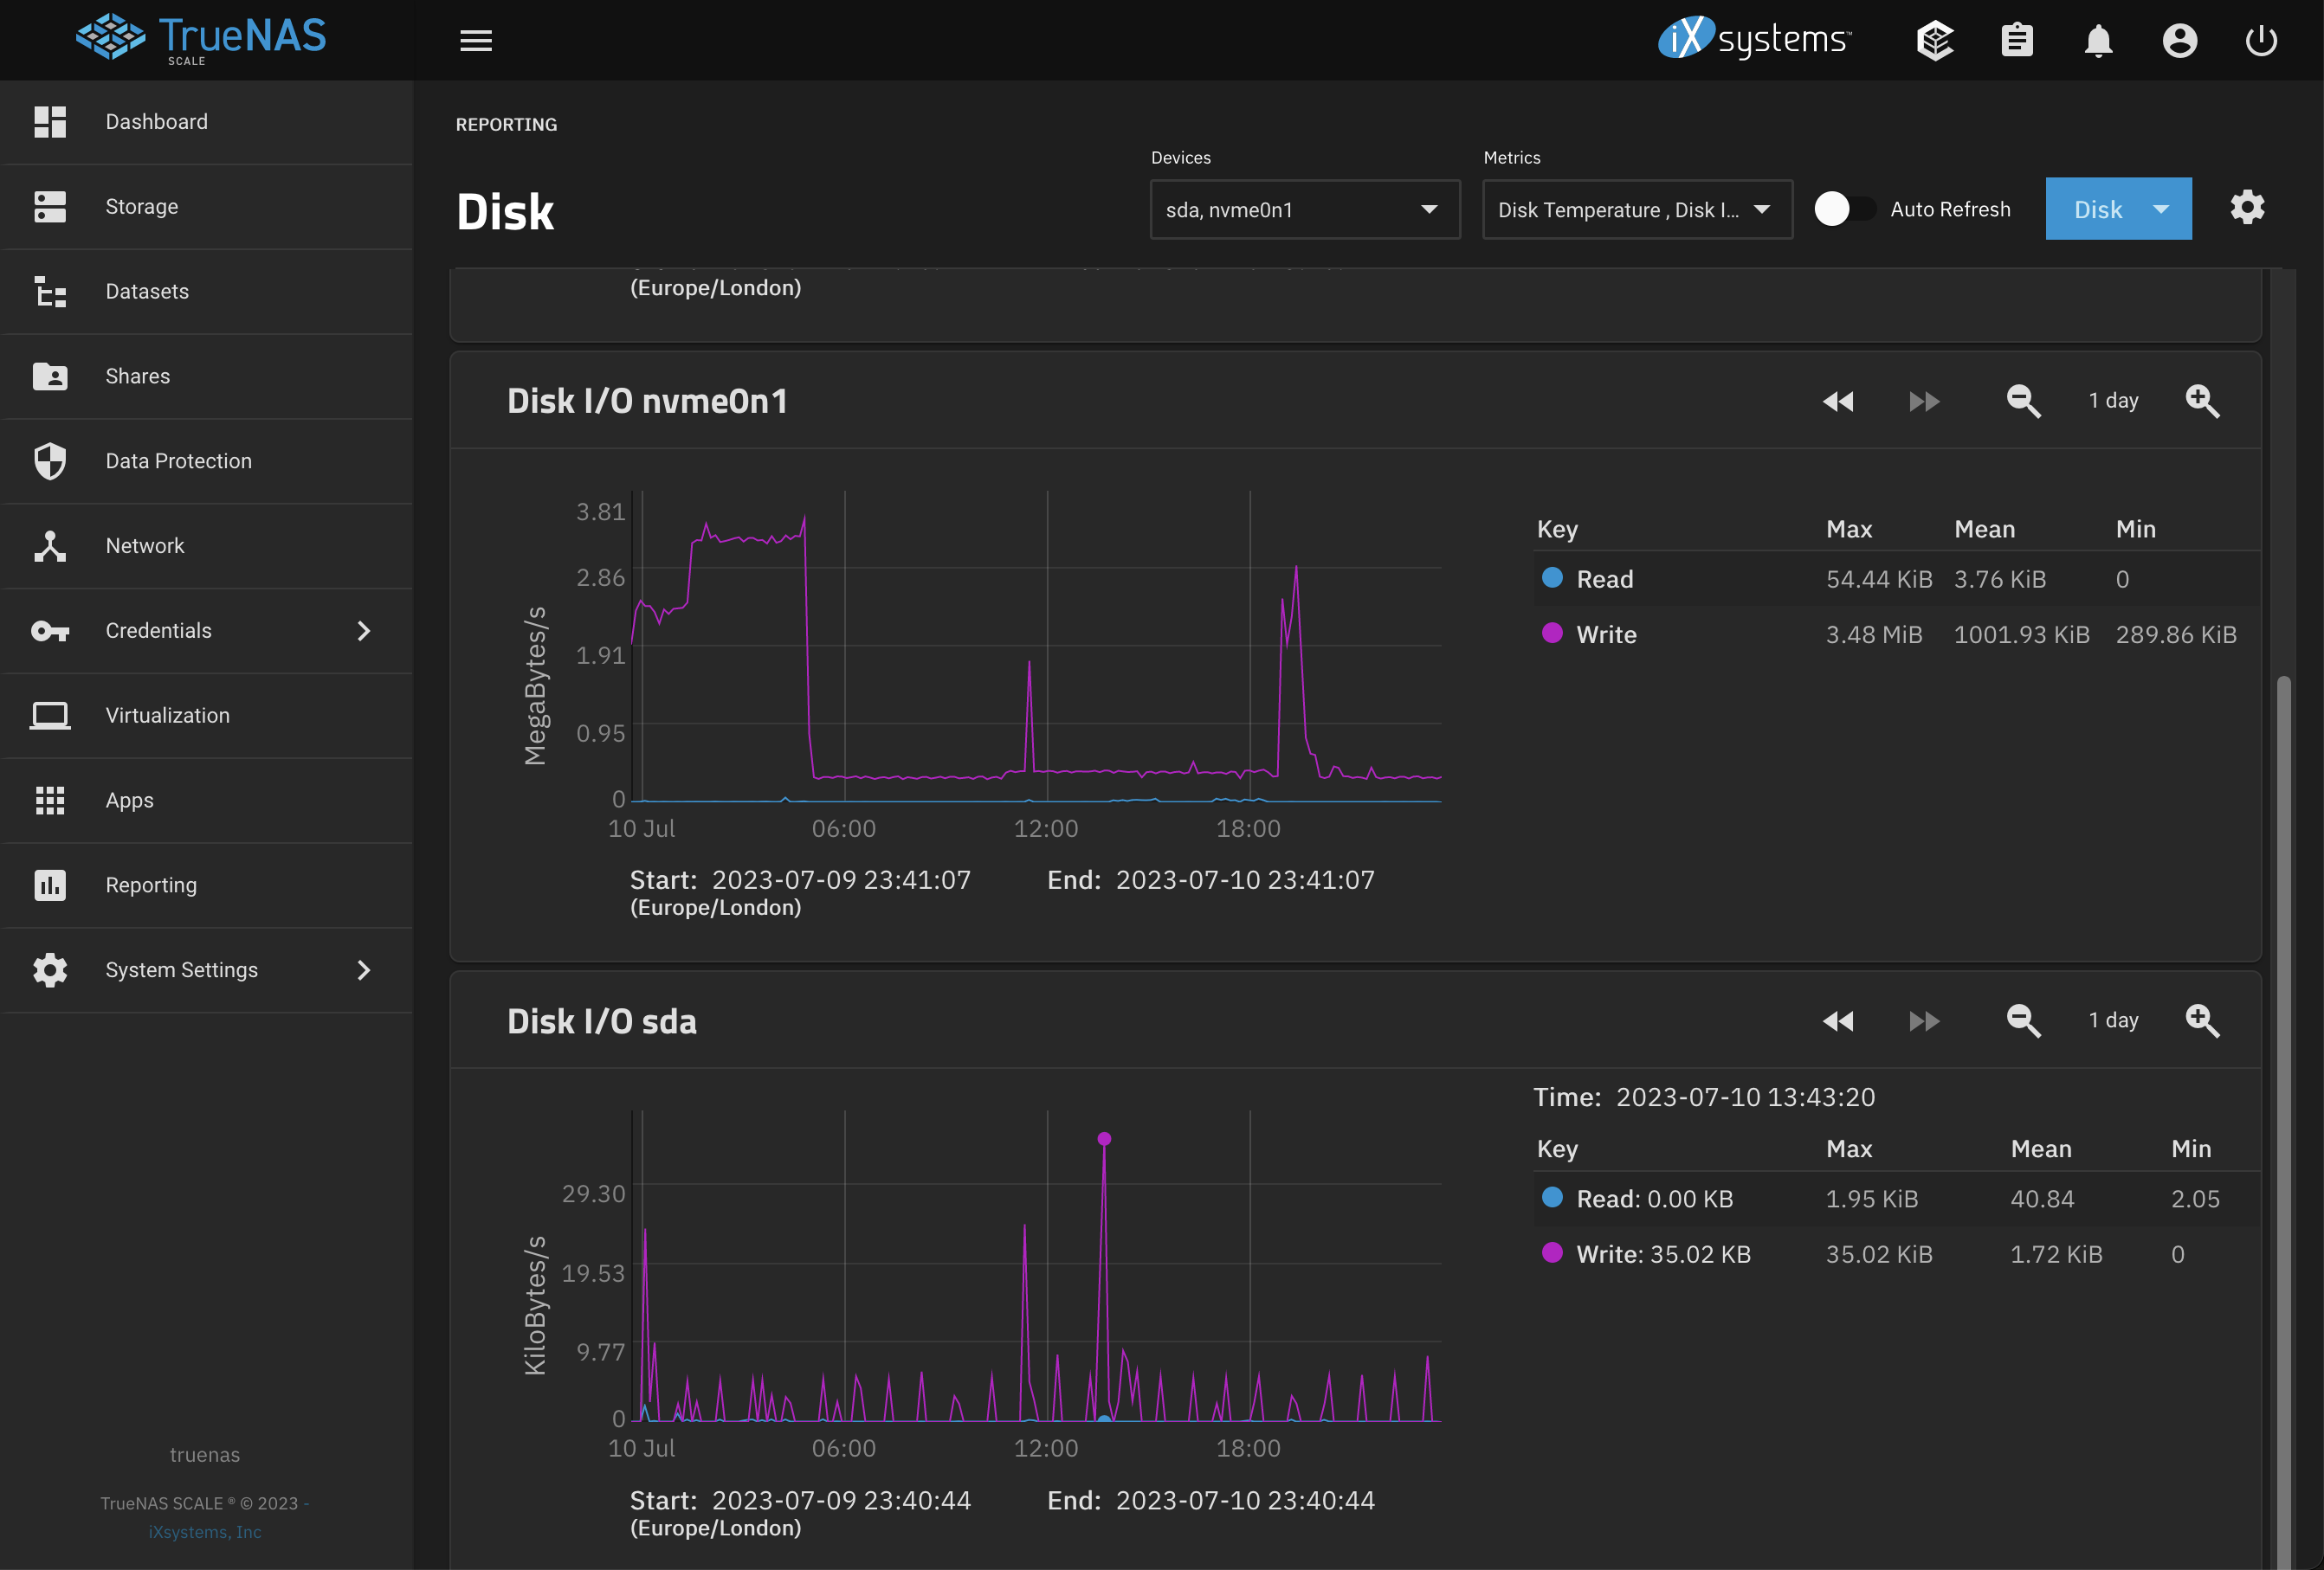The image size is (2324, 1570).
Task: Open reporting settings gear icon
Action: click(2247, 208)
